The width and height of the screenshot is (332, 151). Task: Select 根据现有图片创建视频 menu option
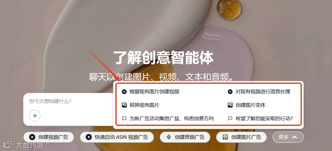151,92
